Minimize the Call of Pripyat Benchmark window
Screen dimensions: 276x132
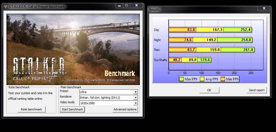119,5
